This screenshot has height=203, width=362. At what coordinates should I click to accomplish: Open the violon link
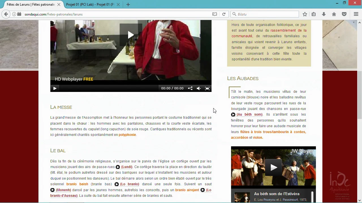click(x=258, y=138)
